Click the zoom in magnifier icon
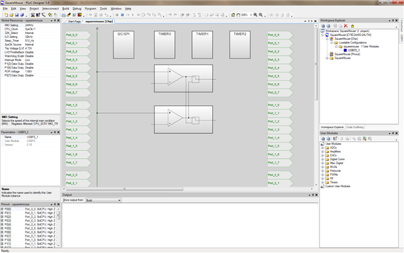The height and width of the screenshot is (253, 404). tap(255, 15)
